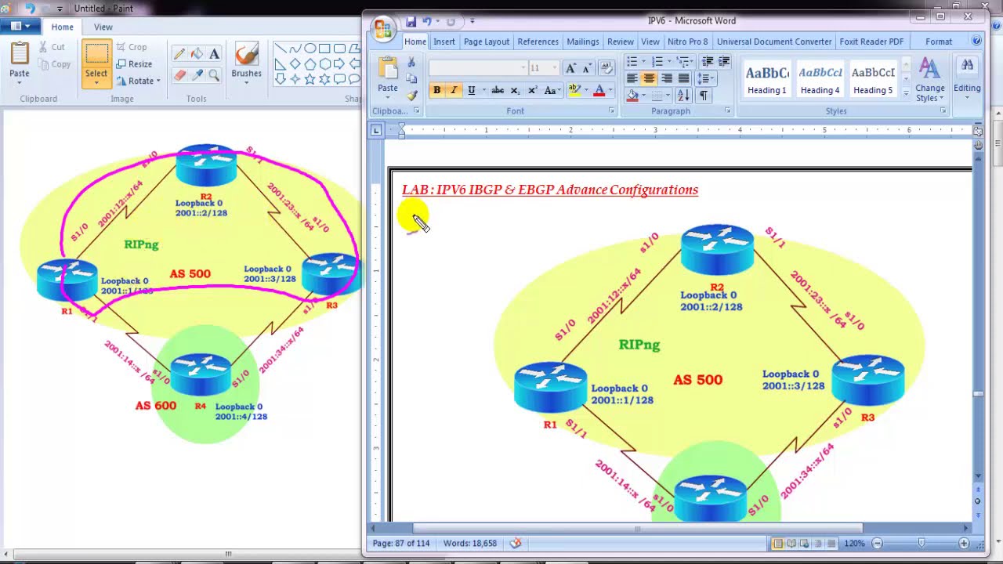
Task: Open the Insert tab in Word
Action: [444, 42]
